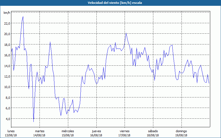This screenshot has width=221, height=138.
Task: Click the 'jueves' day label
Action: click(x=96, y=131)
